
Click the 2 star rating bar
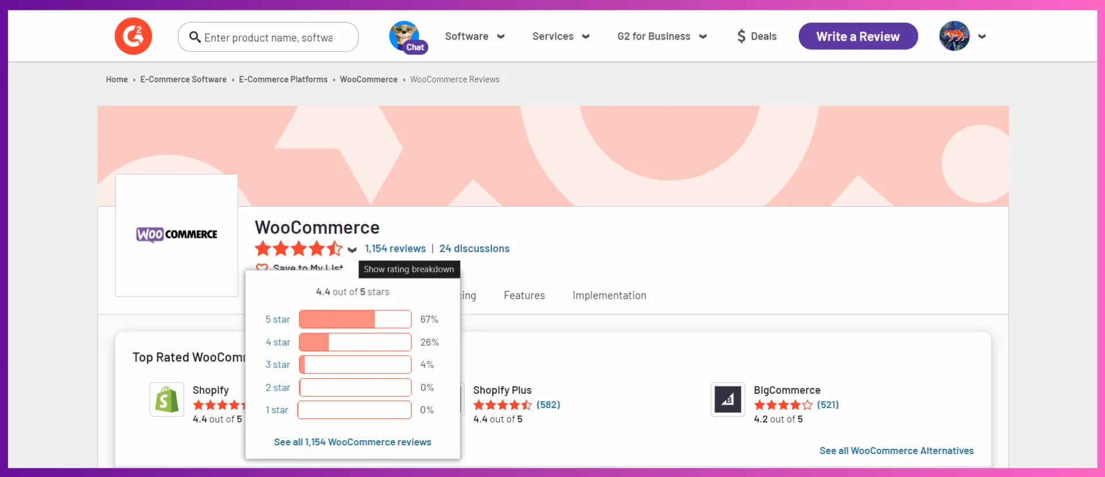(x=355, y=387)
